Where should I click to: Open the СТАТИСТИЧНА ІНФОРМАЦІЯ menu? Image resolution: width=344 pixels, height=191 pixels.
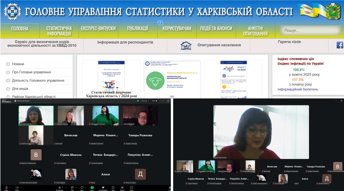(x=59, y=31)
